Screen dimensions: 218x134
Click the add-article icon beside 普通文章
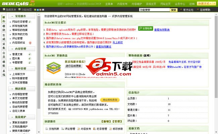tap(30, 54)
